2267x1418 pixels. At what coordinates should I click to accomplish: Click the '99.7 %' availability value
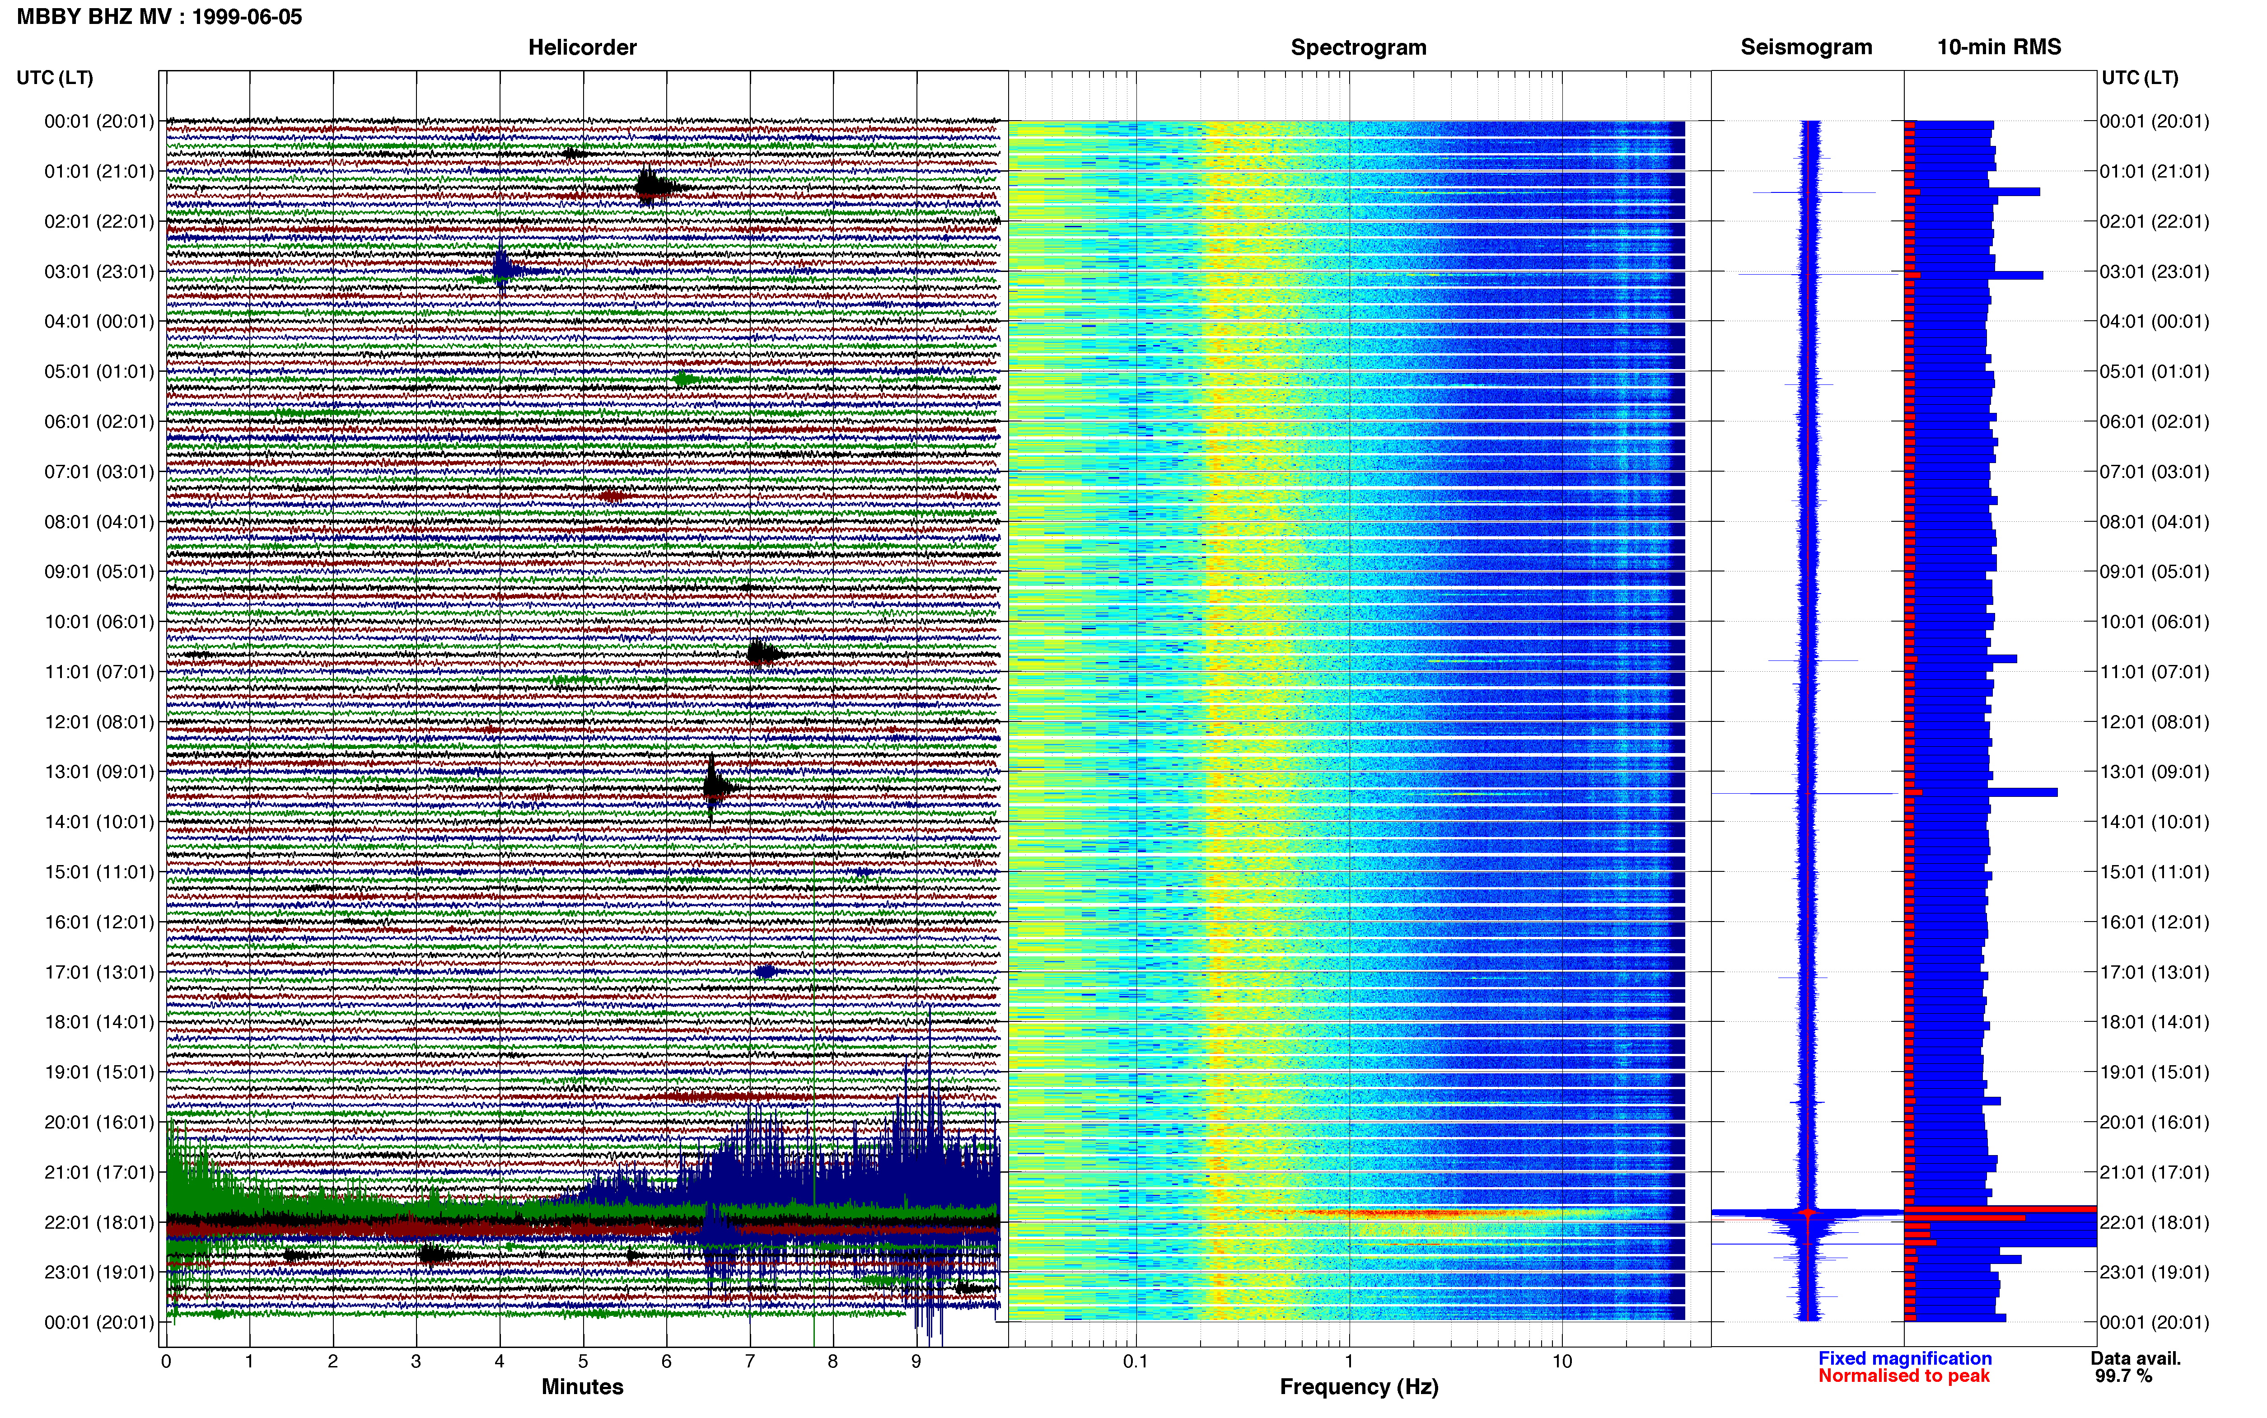(2123, 1377)
